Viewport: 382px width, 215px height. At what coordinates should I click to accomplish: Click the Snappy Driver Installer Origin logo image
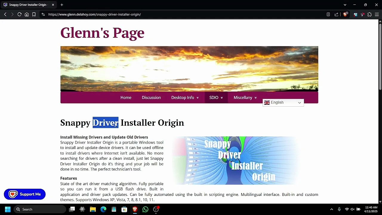pos(236,160)
